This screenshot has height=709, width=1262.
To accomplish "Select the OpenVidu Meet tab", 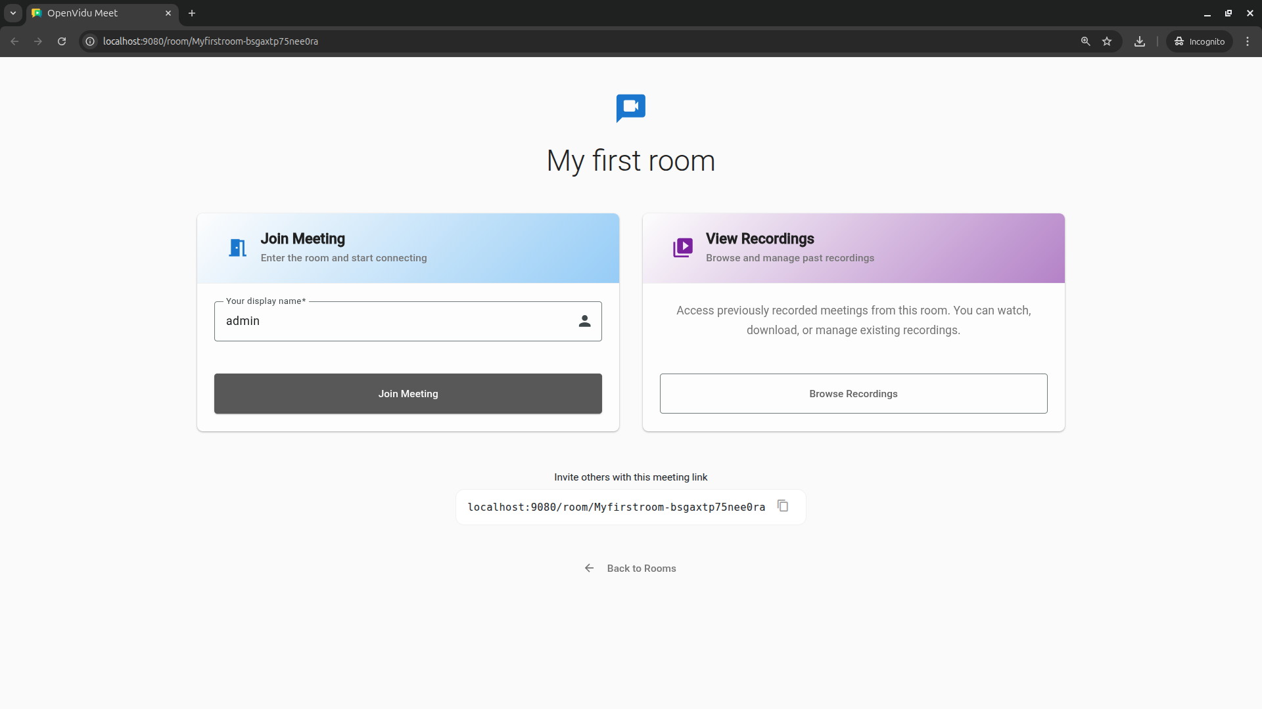I will [99, 13].
